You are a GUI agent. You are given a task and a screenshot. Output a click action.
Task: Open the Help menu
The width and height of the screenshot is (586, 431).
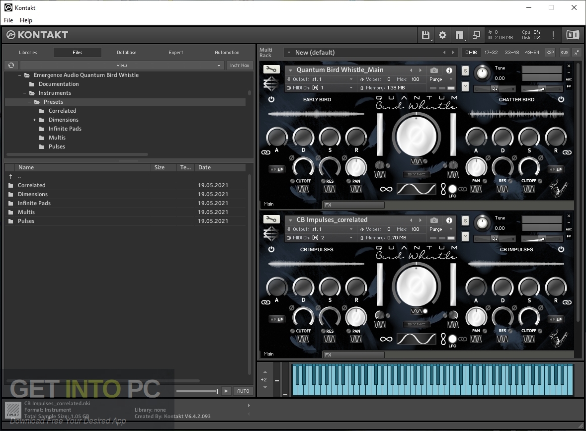[x=26, y=20]
